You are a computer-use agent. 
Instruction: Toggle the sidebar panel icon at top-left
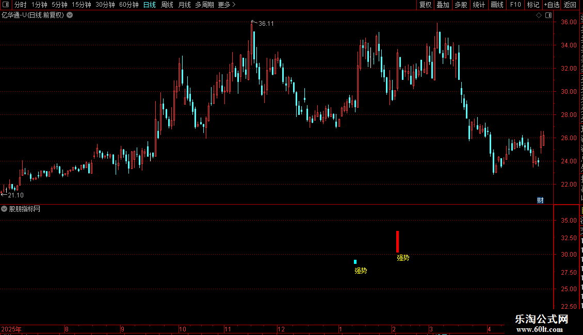tap(6, 5)
